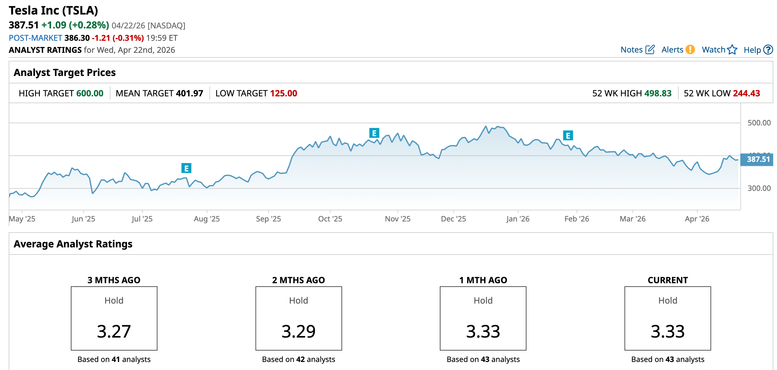
Task: Click the earnings E marker near November '25
Action: pyautogui.click(x=374, y=133)
